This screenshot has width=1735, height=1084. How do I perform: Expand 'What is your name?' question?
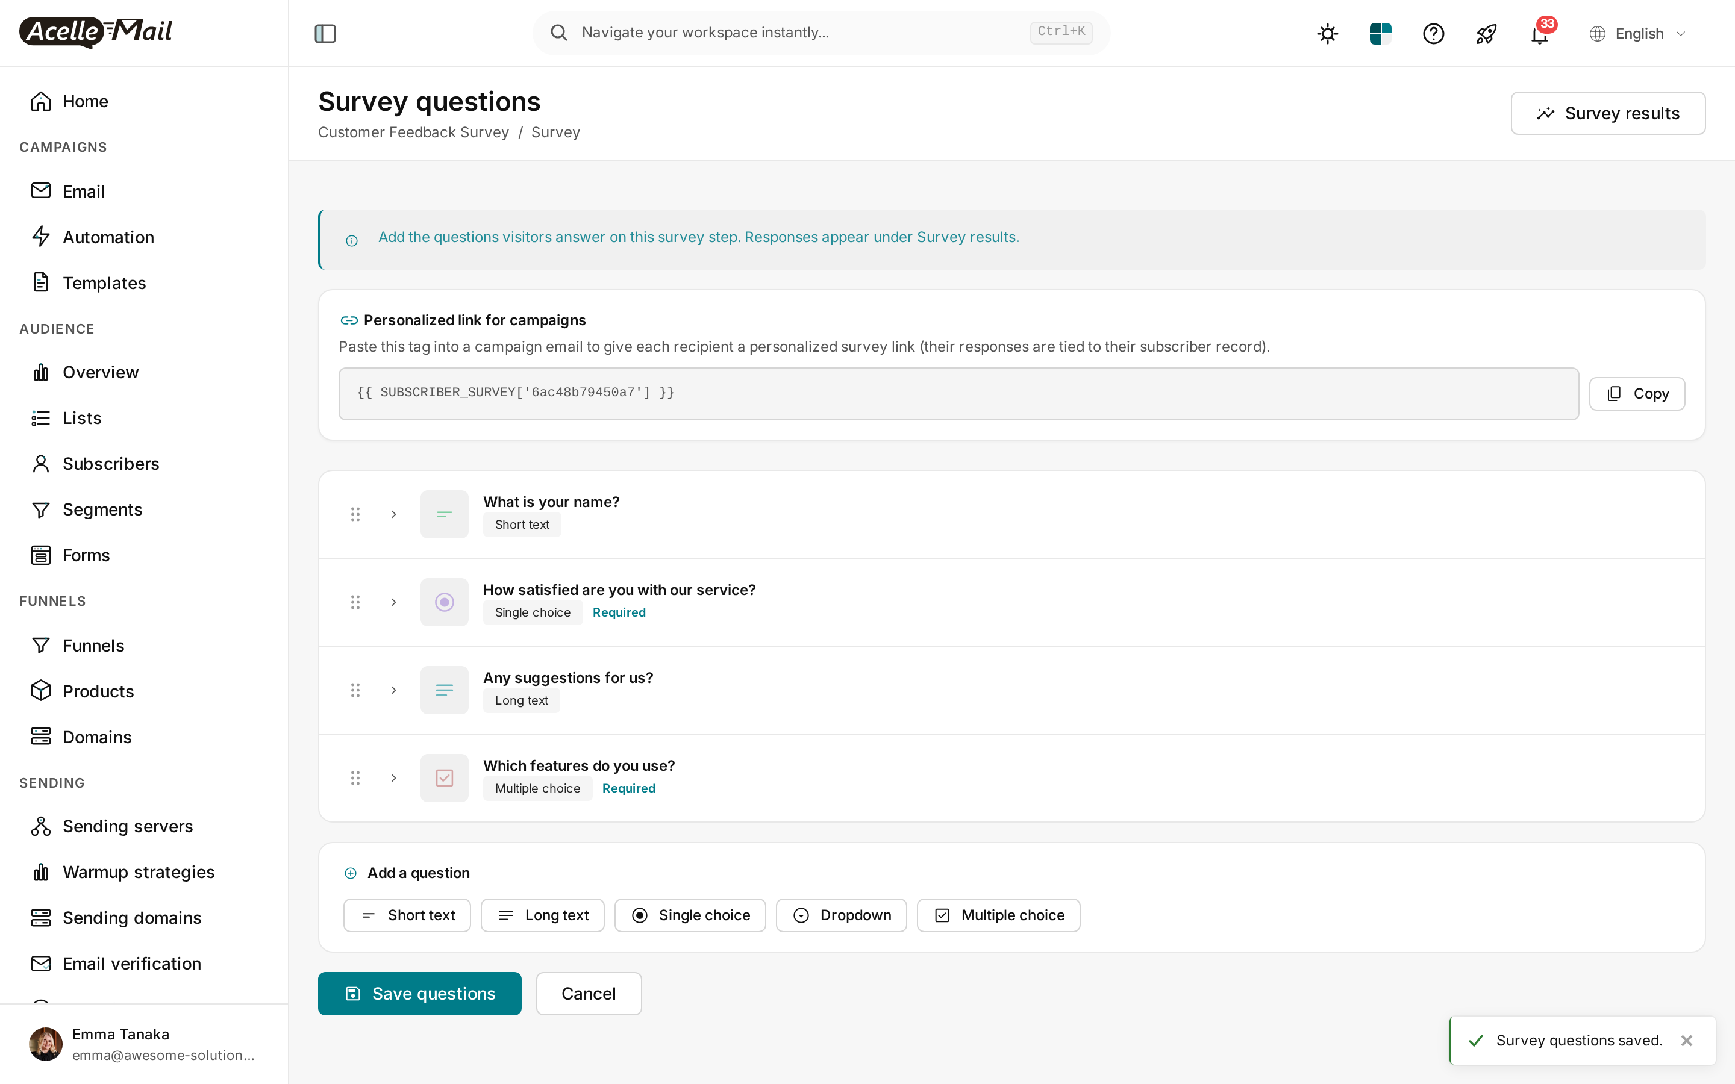(393, 514)
